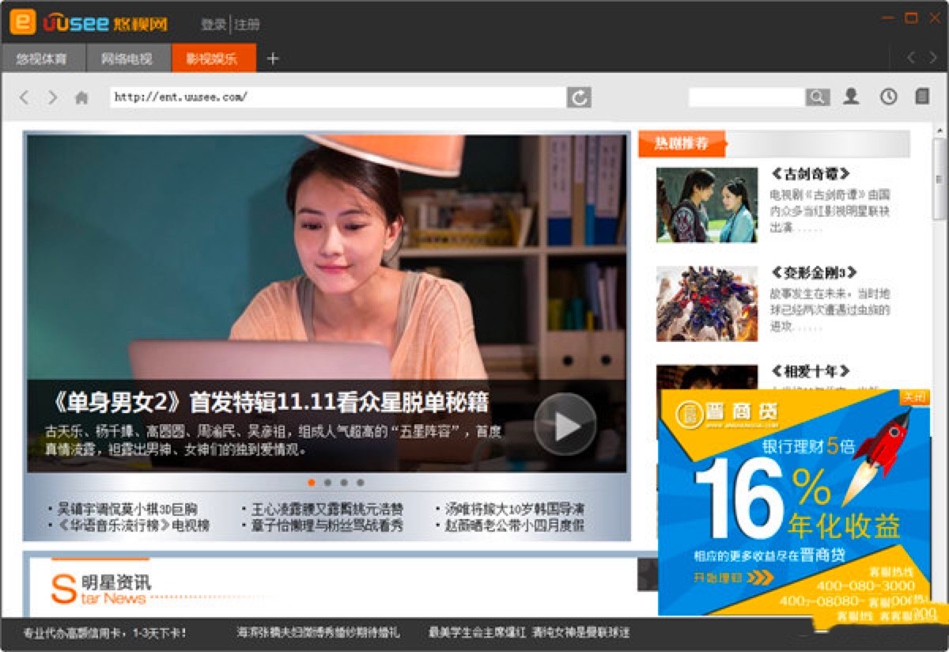
Task: Go back with the left arrow navigation icon
Action: pos(24,97)
